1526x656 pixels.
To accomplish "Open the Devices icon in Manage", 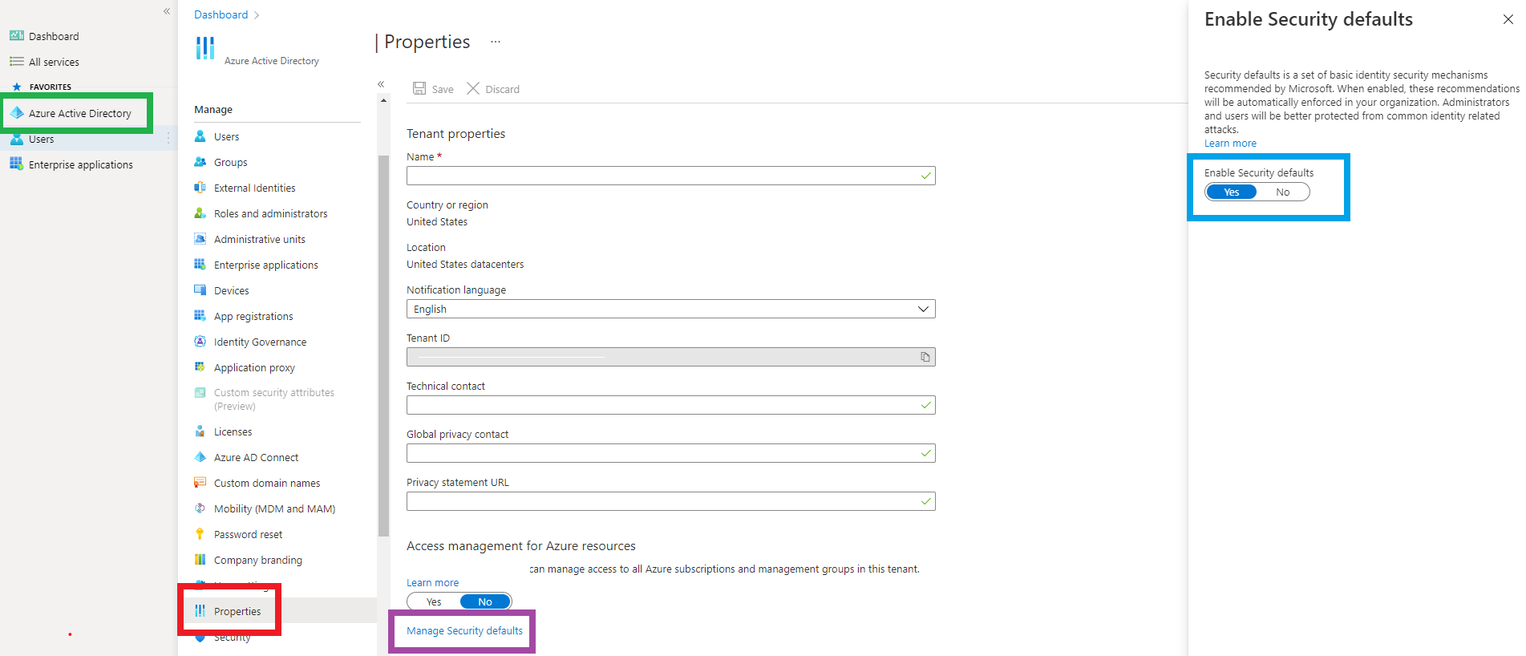I will (x=200, y=290).
